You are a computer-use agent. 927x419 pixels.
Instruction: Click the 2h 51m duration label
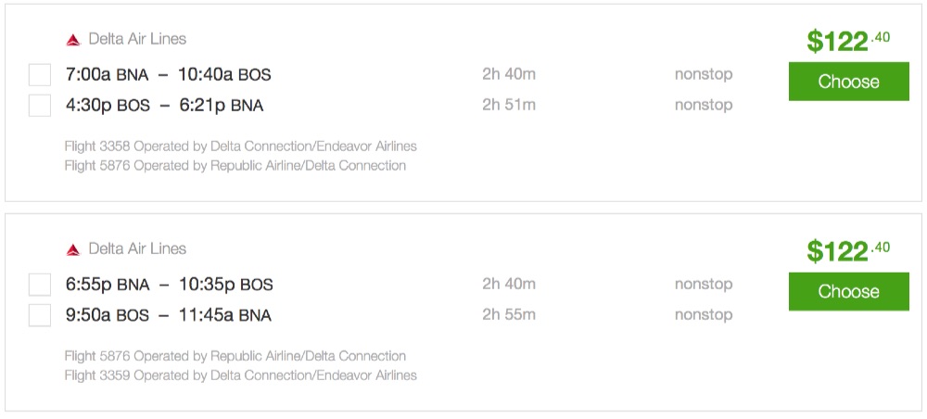[x=509, y=105]
